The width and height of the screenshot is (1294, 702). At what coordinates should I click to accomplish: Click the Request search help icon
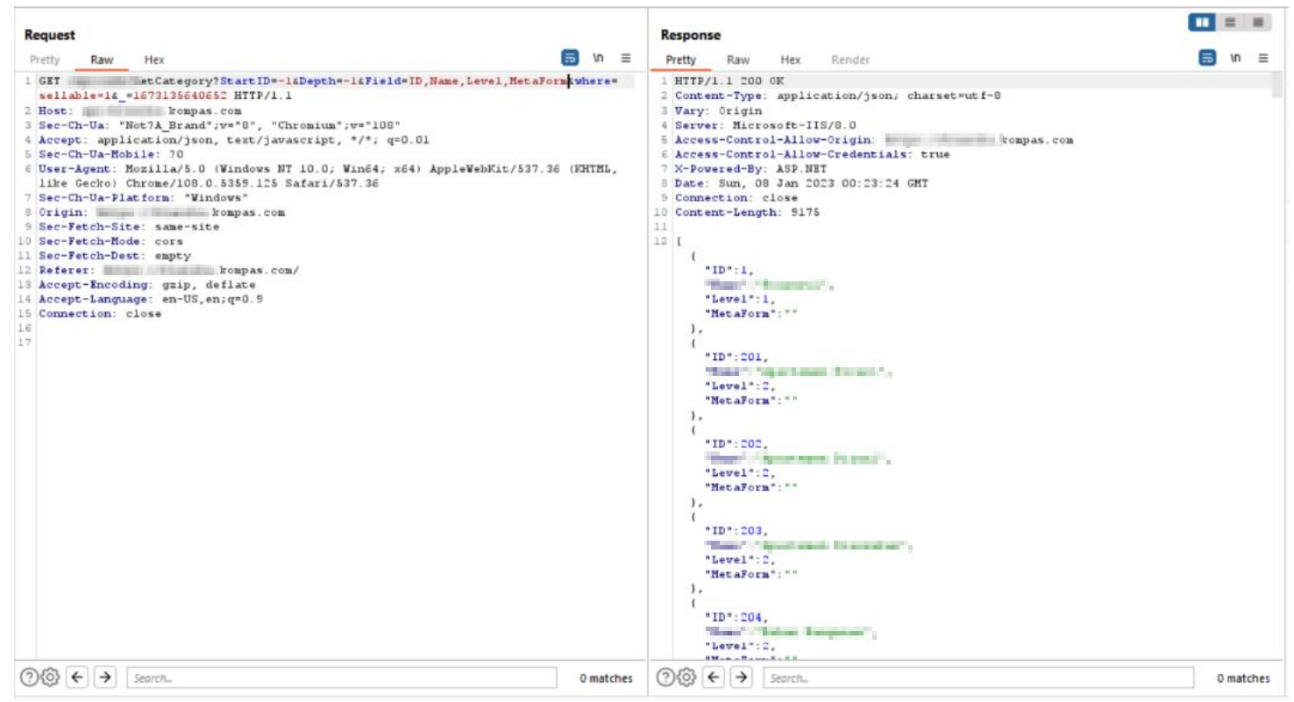point(29,677)
